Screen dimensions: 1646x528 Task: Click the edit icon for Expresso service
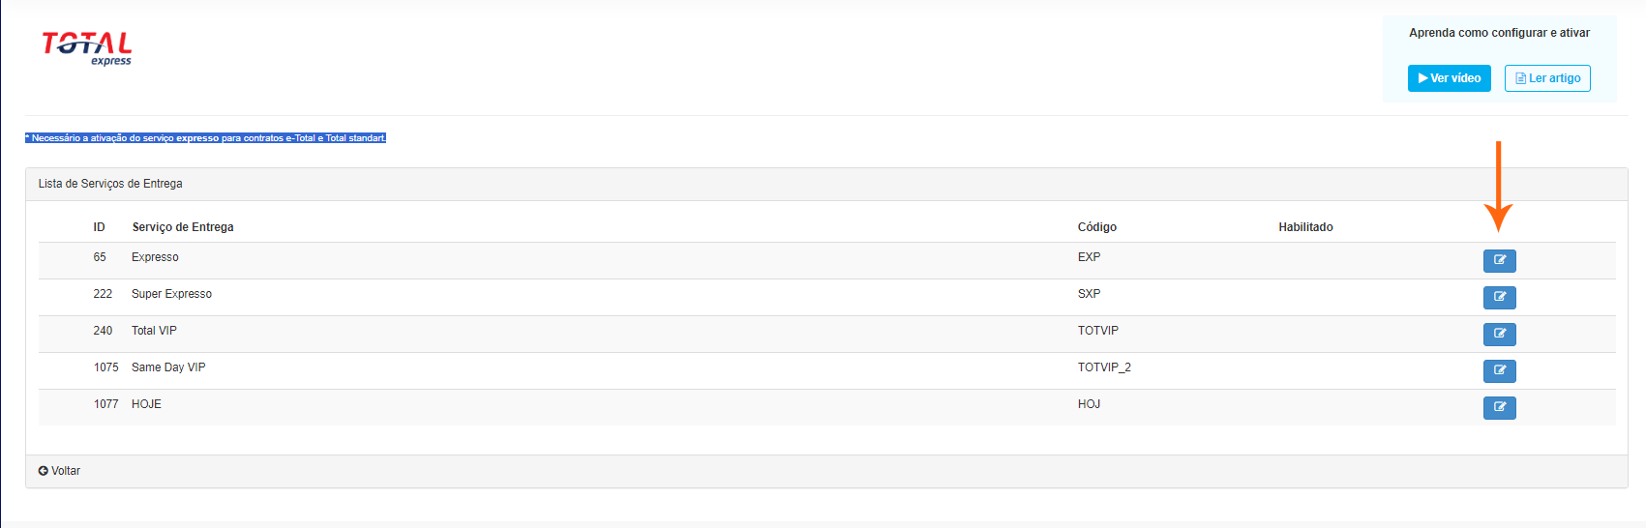1499,260
